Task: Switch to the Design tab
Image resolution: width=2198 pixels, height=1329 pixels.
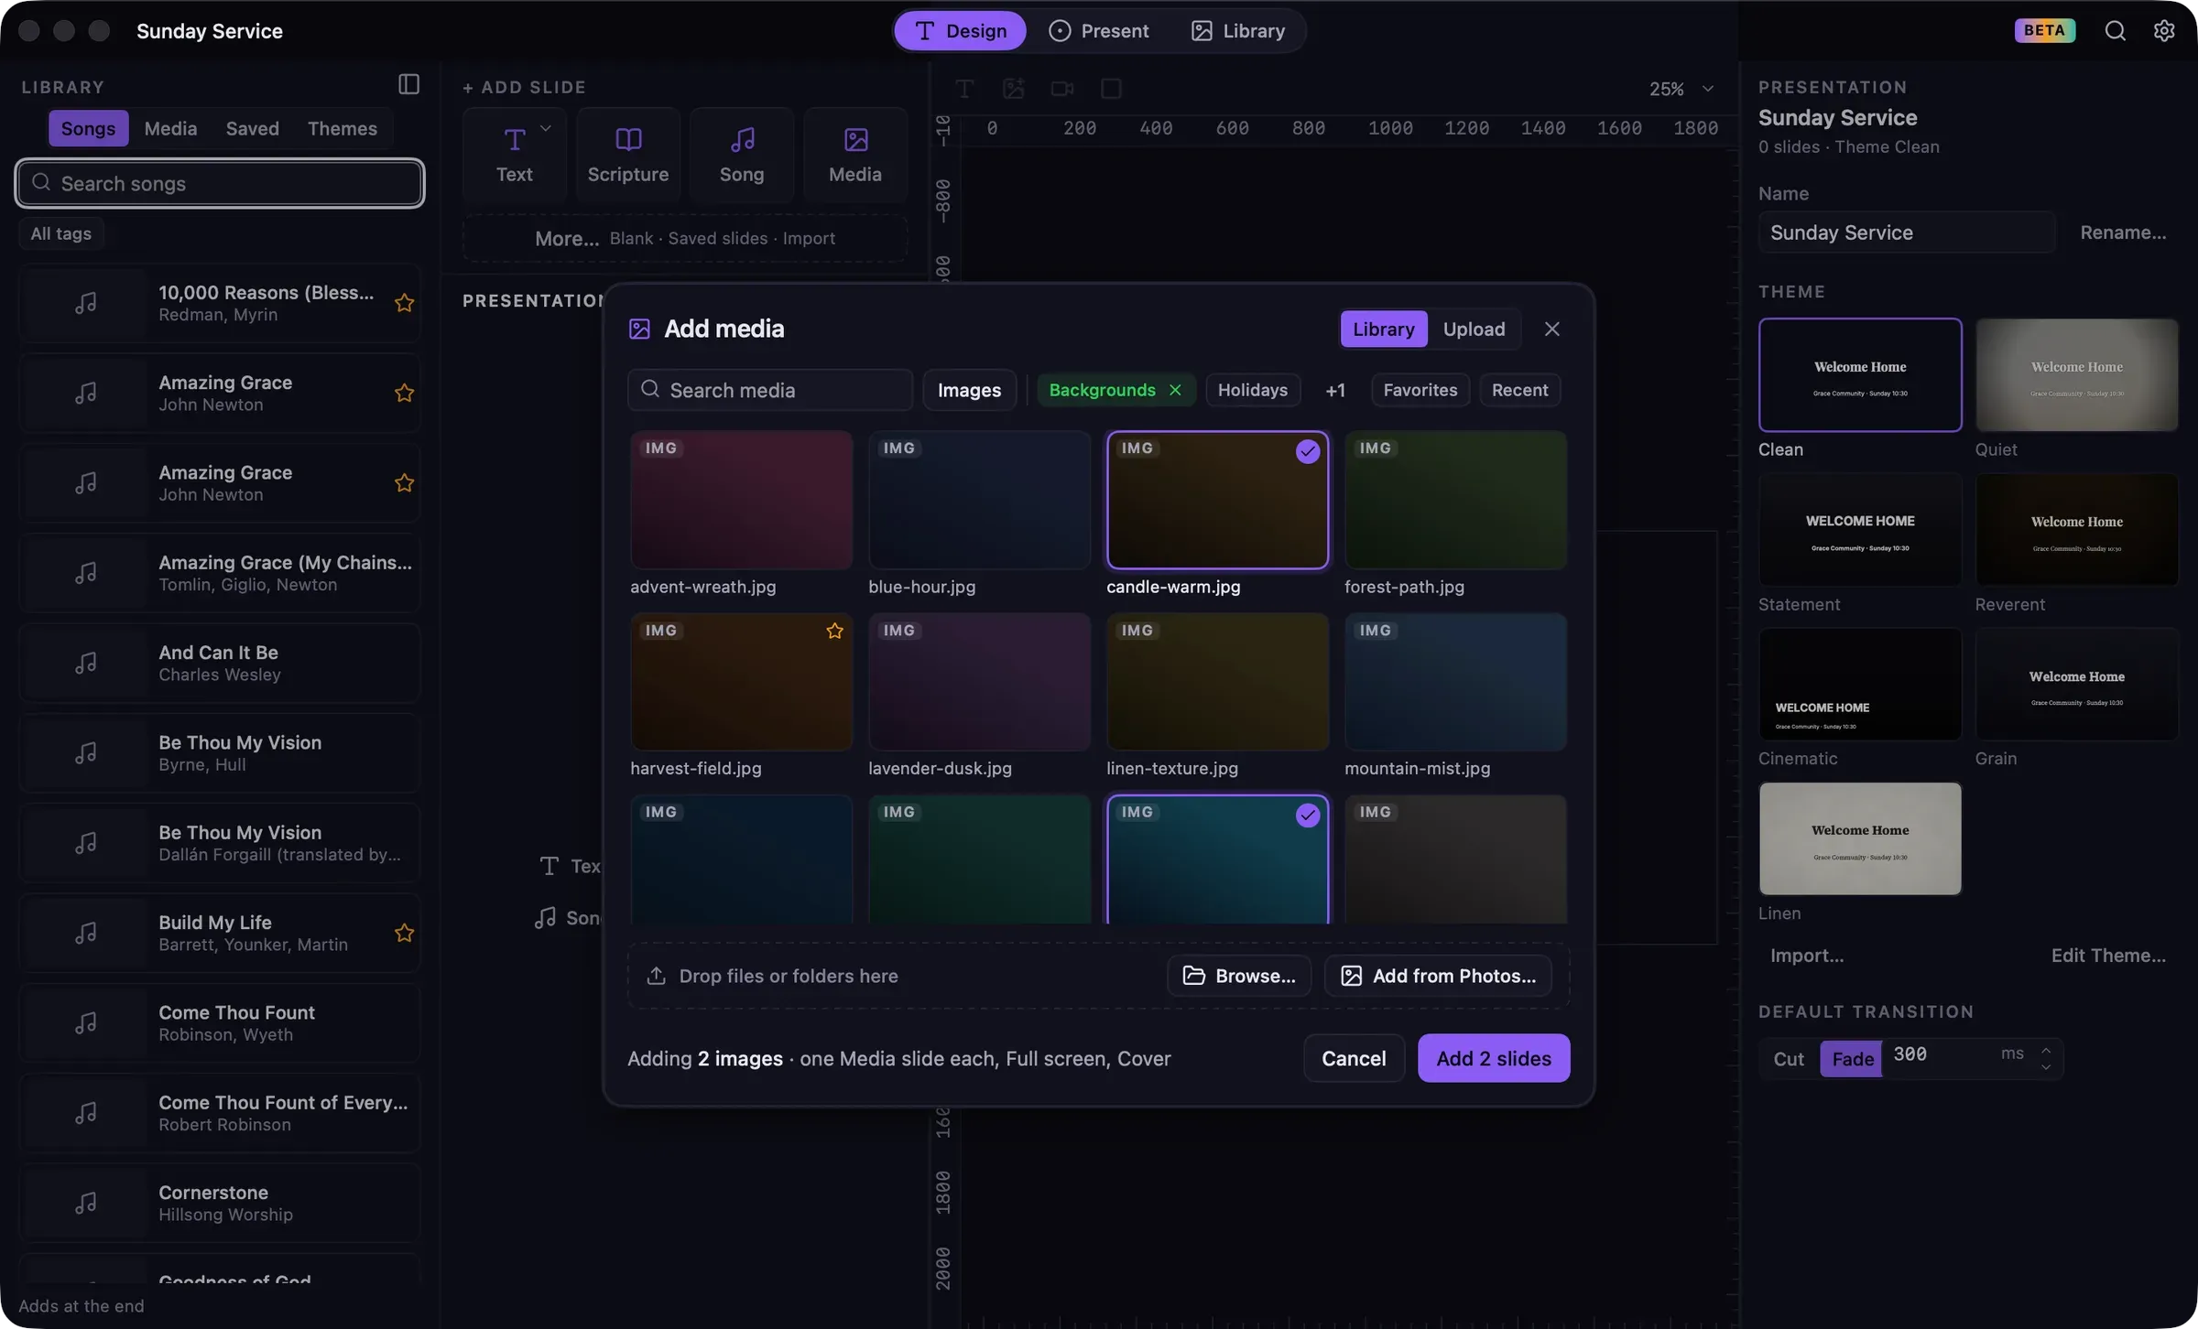Action: click(960, 30)
